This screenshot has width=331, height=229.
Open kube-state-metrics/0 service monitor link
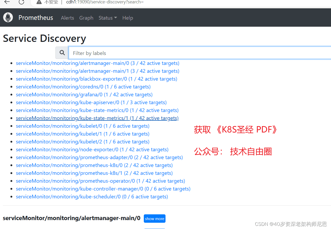97,110
